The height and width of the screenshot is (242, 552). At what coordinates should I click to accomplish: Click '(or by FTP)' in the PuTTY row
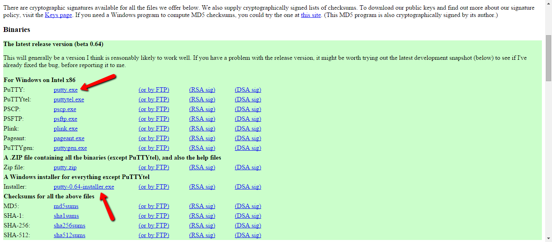tap(154, 90)
